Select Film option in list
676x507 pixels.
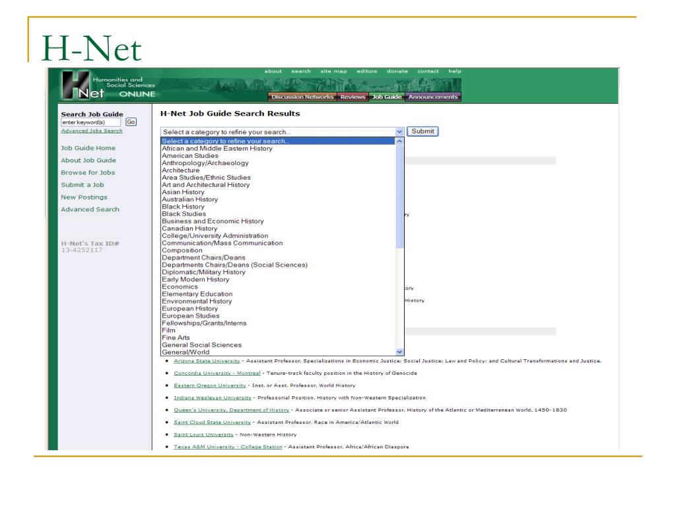pyautogui.click(x=278, y=331)
